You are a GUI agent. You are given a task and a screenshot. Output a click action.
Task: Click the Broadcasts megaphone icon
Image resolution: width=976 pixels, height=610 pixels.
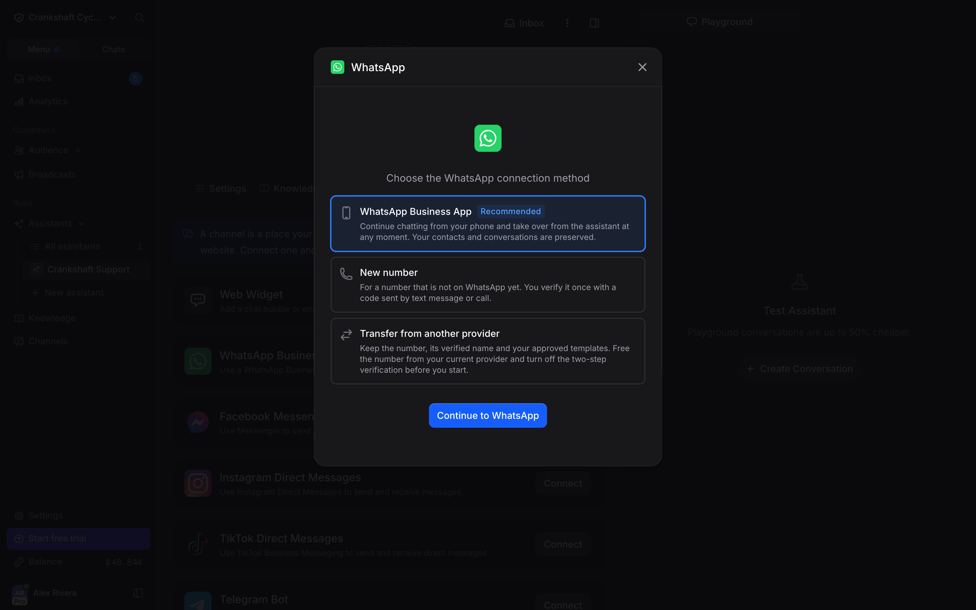pos(19,175)
